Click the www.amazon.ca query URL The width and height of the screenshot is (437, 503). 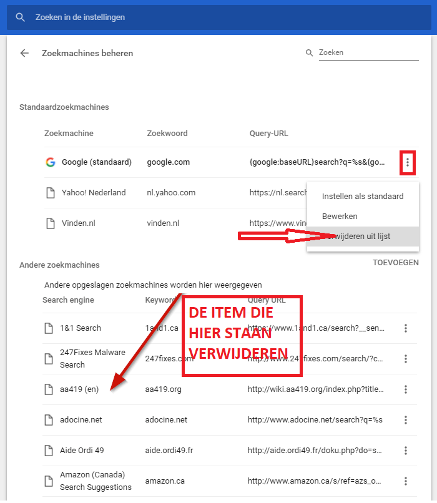point(314,481)
